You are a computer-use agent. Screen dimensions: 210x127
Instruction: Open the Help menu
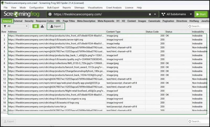(139, 8)
